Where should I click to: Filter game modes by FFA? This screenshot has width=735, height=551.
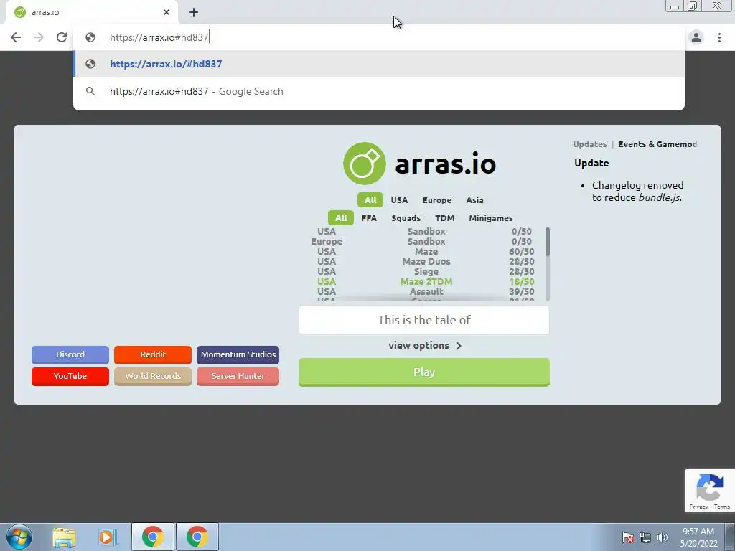[x=369, y=218]
